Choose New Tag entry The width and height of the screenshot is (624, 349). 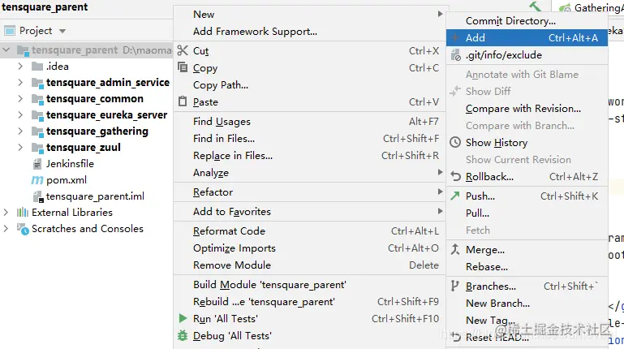[x=527, y=320]
